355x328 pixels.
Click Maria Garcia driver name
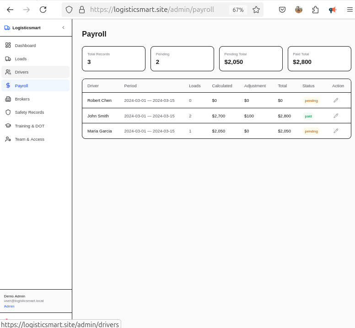100,131
